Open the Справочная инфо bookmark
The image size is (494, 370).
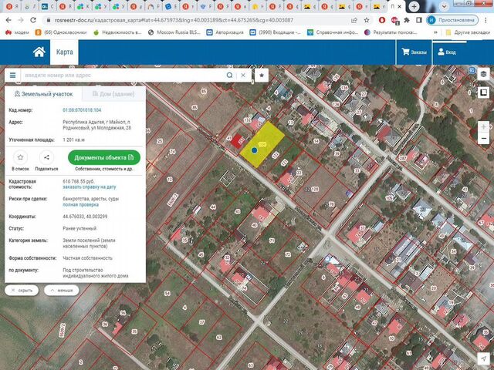[x=333, y=32]
